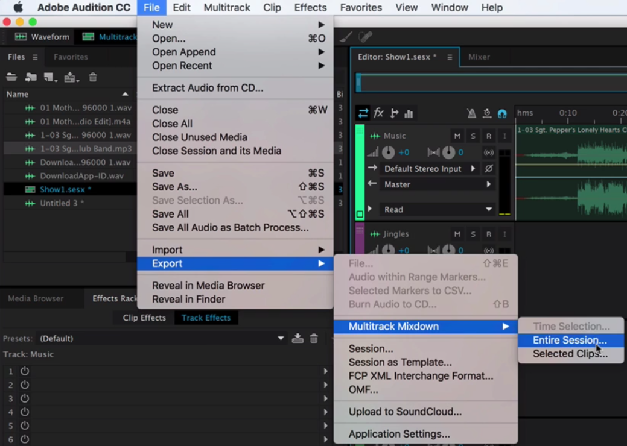Select Upload to SoundCloud menu item
The width and height of the screenshot is (627, 446).
click(426, 412)
